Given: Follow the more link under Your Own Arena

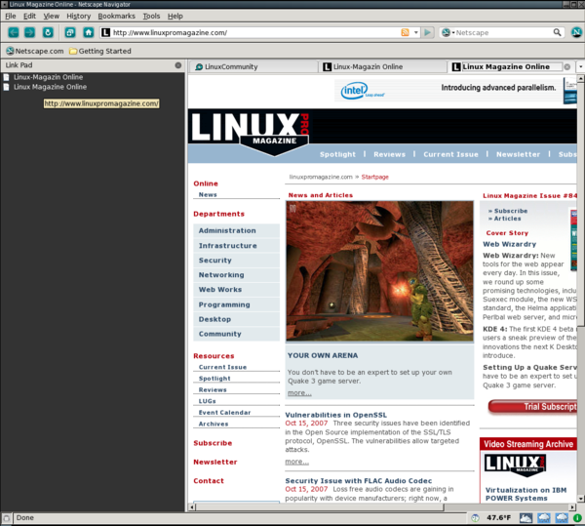Looking at the screenshot, I should pyautogui.click(x=299, y=392).
